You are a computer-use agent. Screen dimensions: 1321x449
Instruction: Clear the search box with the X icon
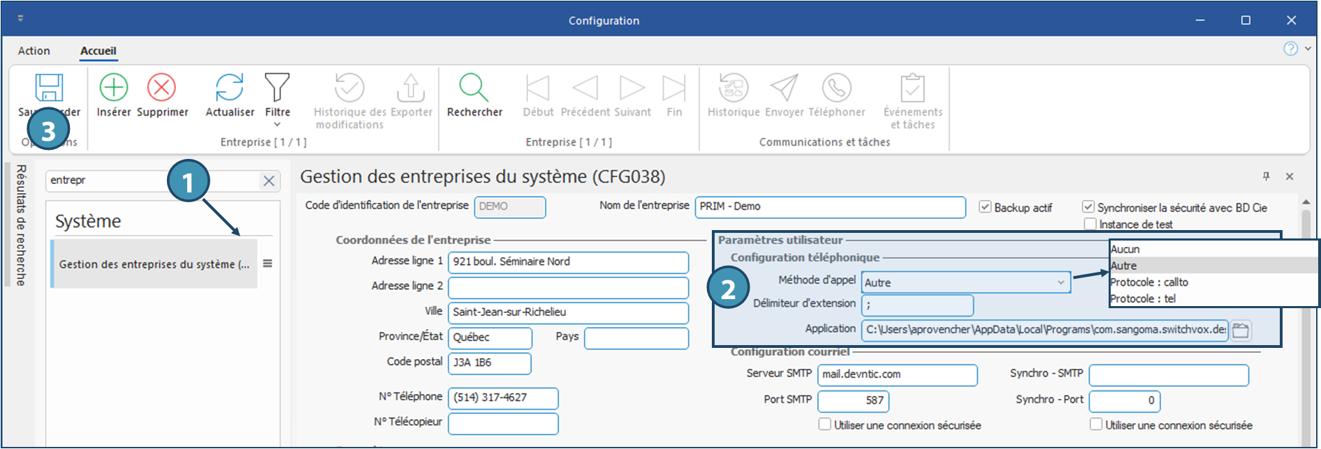(x=269, y=181)
